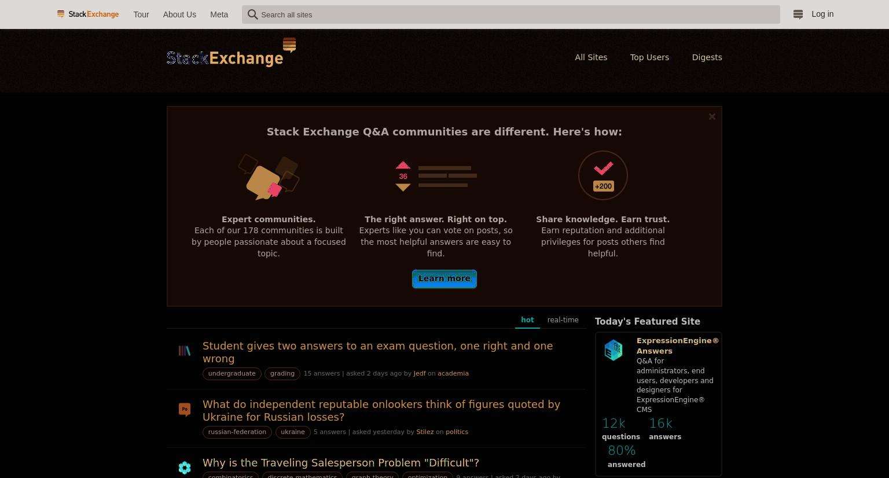This screenshot has height=478, width=889.
Task: Switch to the real-time tab
Action: [563, 320]
